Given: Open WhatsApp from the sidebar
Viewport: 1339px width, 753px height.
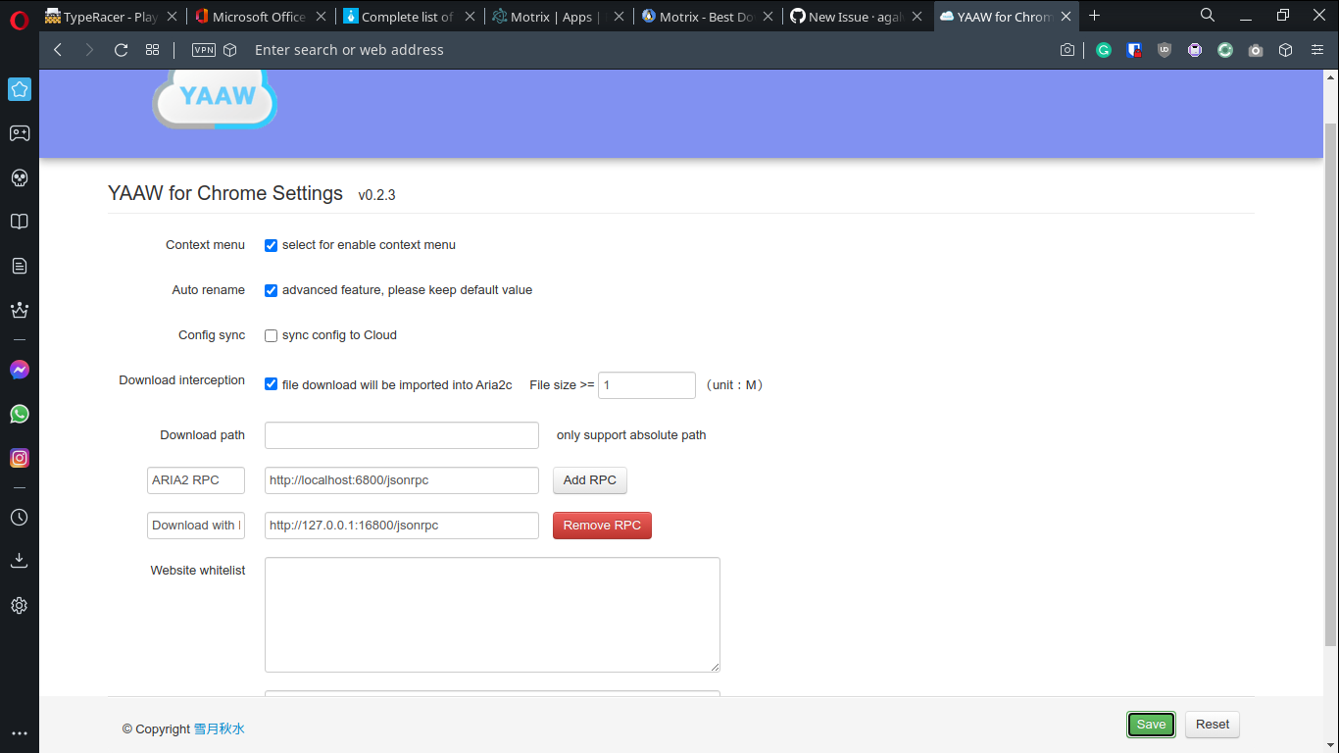Looking at the screenshot, I should coord(19,414).
